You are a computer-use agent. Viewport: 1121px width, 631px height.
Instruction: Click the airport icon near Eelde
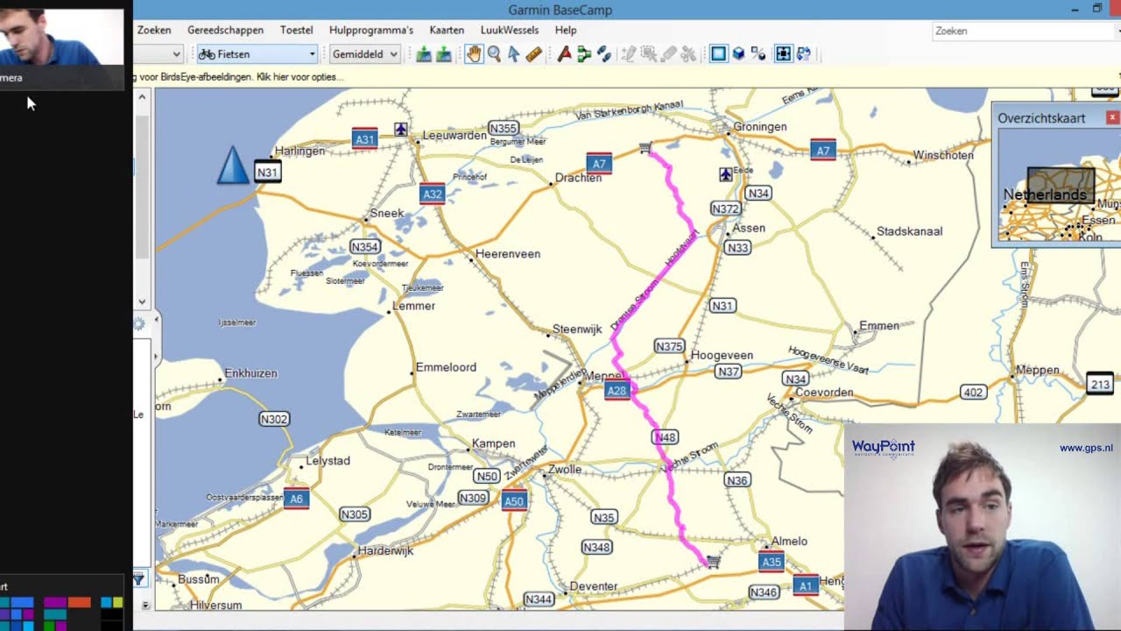pos(725,174)
